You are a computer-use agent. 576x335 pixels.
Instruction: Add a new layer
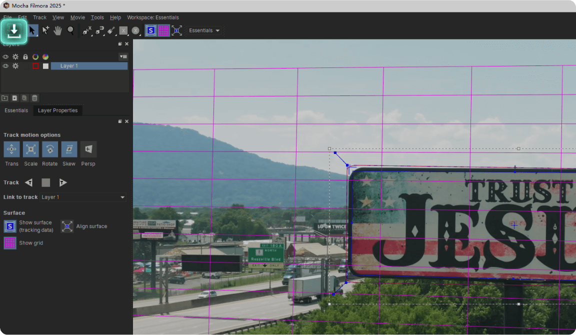tap(14, 98)
